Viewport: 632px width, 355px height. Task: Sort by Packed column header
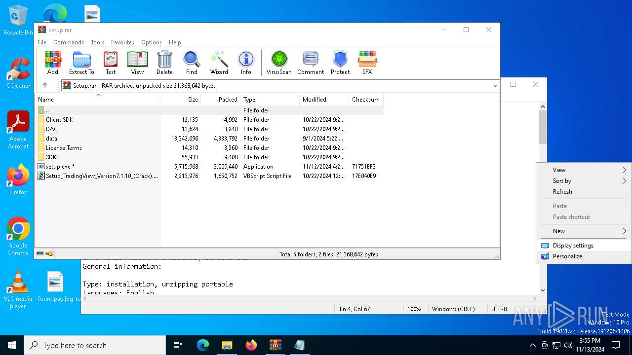(x=221, y=100)
